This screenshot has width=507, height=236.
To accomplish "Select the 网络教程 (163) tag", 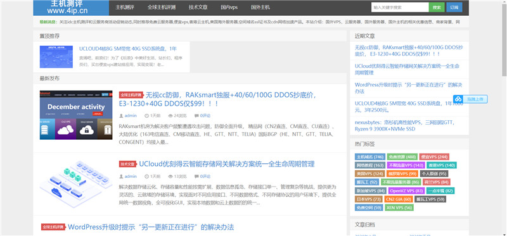I will (369, 165).
